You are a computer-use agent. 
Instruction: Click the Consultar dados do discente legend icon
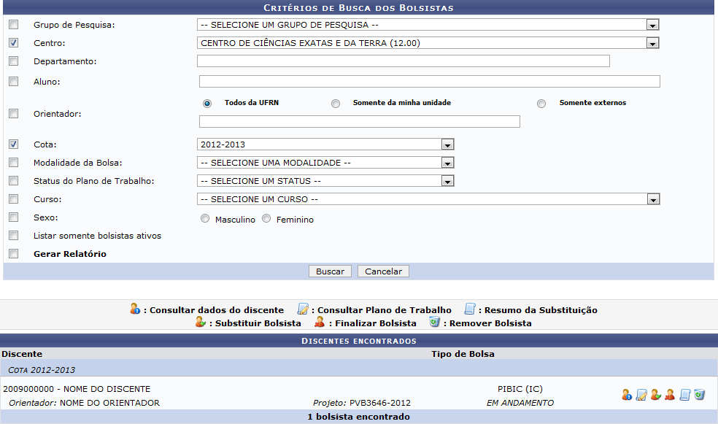point(136,309)
